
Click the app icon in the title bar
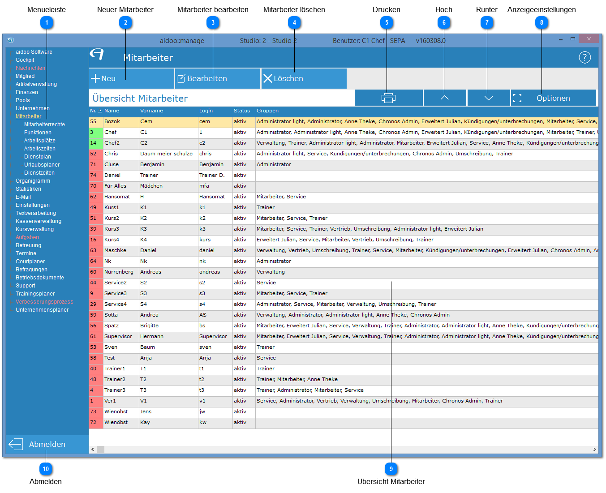pyautogui.click(x=10, y=40)
